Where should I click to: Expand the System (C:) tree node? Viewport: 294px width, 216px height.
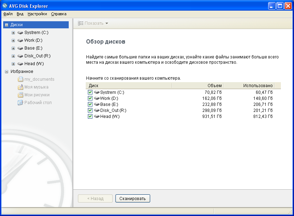click(13, 33)
